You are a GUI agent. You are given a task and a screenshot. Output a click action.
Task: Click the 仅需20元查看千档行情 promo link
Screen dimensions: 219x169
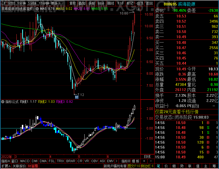[177, 112]
